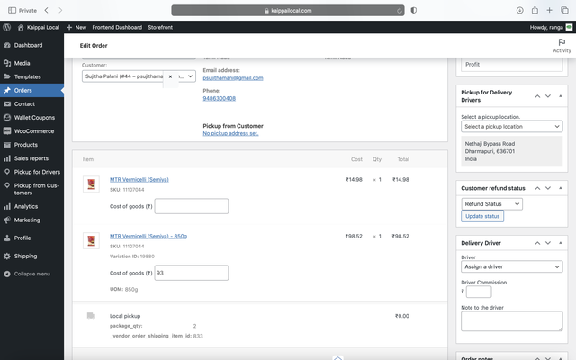Screen dimensions: 576x360
Task: Reload the page with refresh icon
Action: point(400,11)
